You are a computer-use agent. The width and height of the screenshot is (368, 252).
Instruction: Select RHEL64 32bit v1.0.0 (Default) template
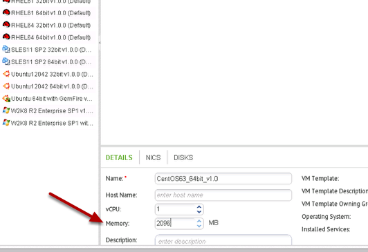pyautogui.click(x=50, y=25)
